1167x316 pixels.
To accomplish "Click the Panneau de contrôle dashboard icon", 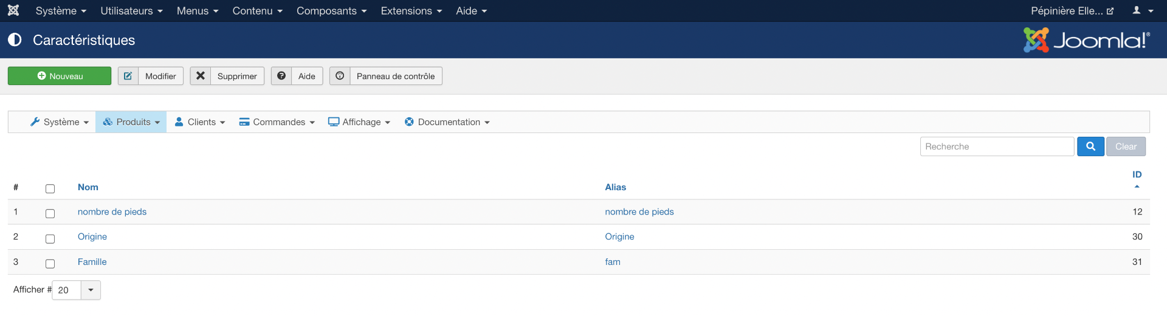I will point(340,76).
